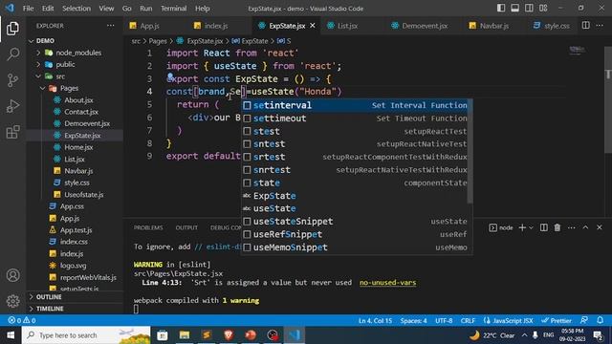Open the OUTPUT panel tab
This screenshot has width=612, height=344.
pyautogui.click(x=186, y=227)
